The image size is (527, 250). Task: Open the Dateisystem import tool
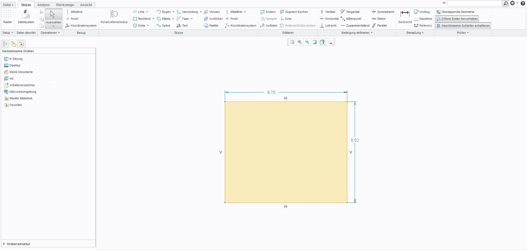(x=26, y=17)
